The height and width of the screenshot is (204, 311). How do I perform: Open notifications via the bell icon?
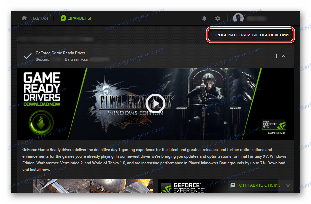click(x=204, y=18)
